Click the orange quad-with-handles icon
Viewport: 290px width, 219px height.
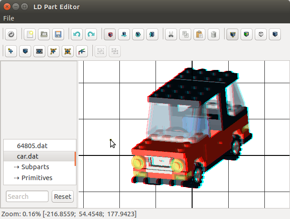tap(68, 51)
